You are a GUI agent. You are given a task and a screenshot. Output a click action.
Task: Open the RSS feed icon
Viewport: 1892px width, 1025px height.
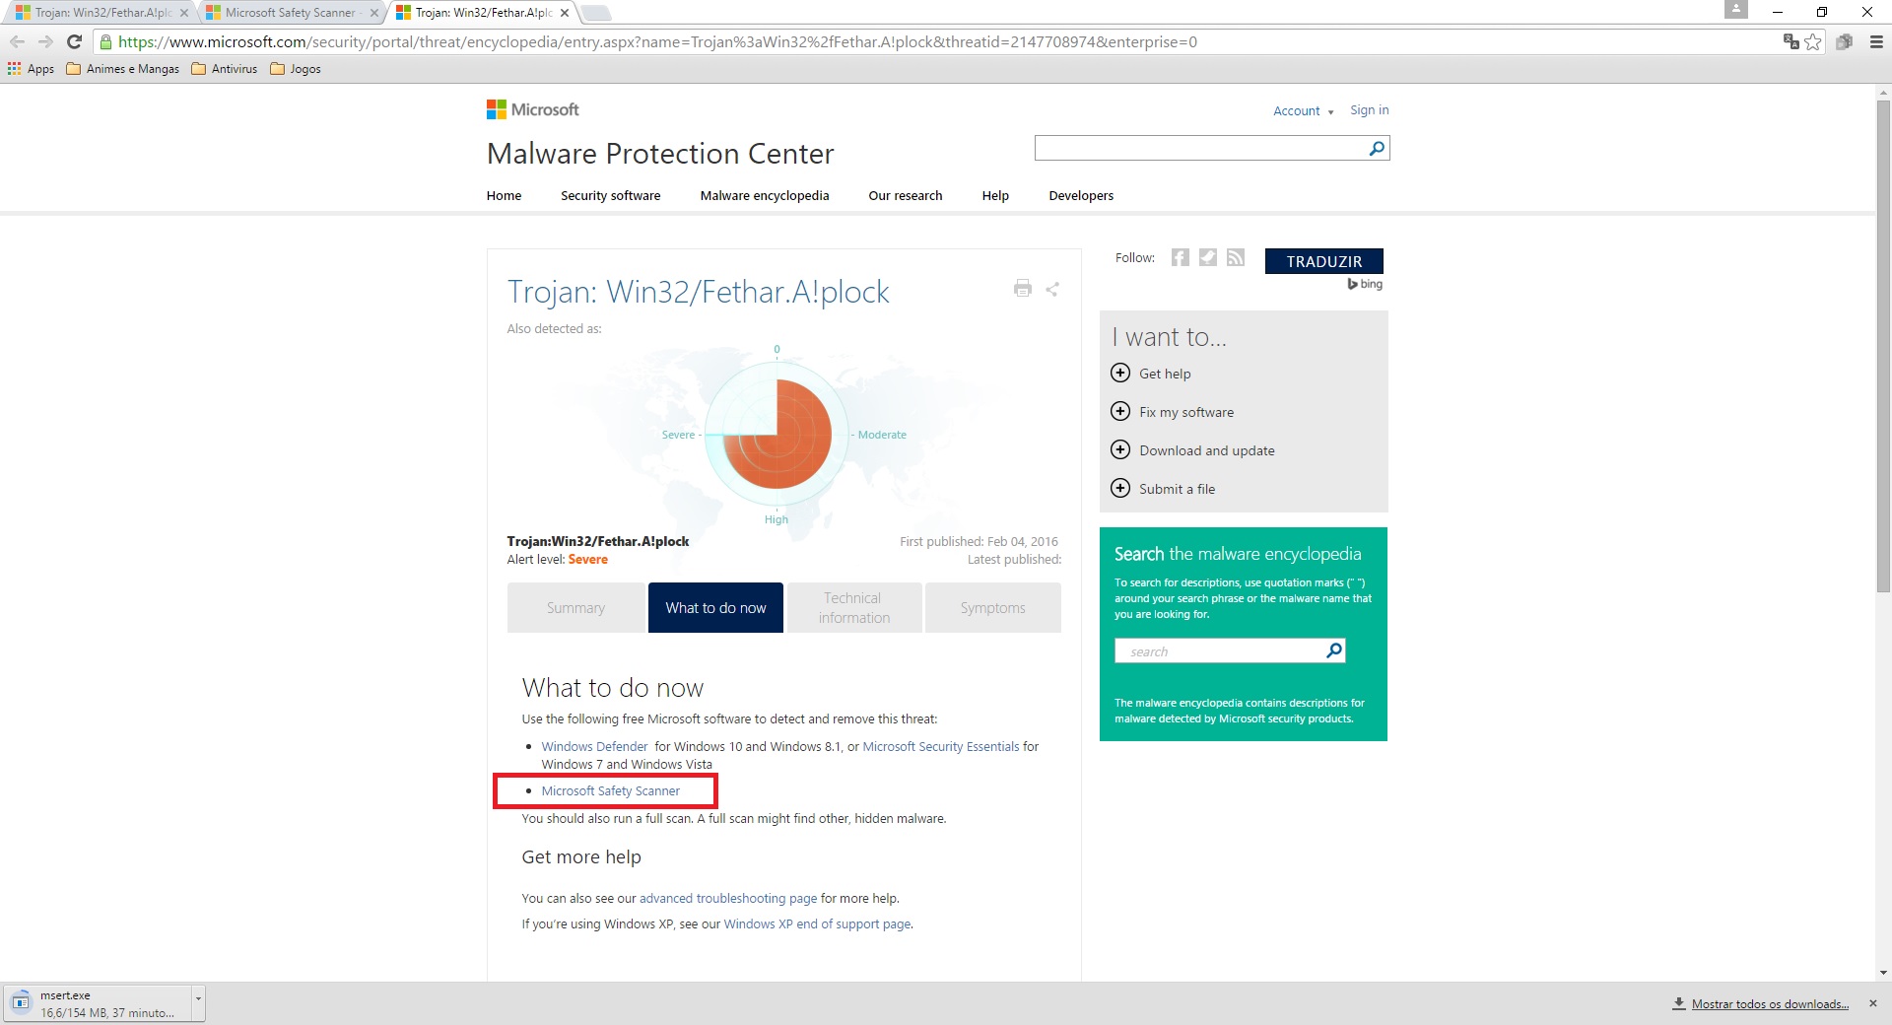click(1236, 258)
